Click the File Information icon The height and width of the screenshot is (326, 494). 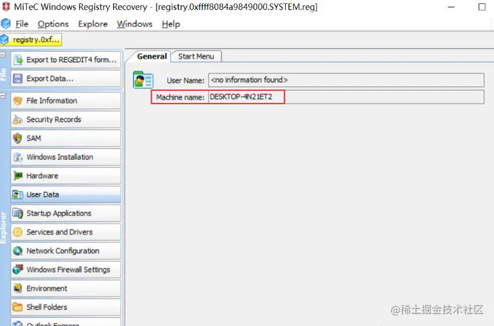click(x=17, y=101)
